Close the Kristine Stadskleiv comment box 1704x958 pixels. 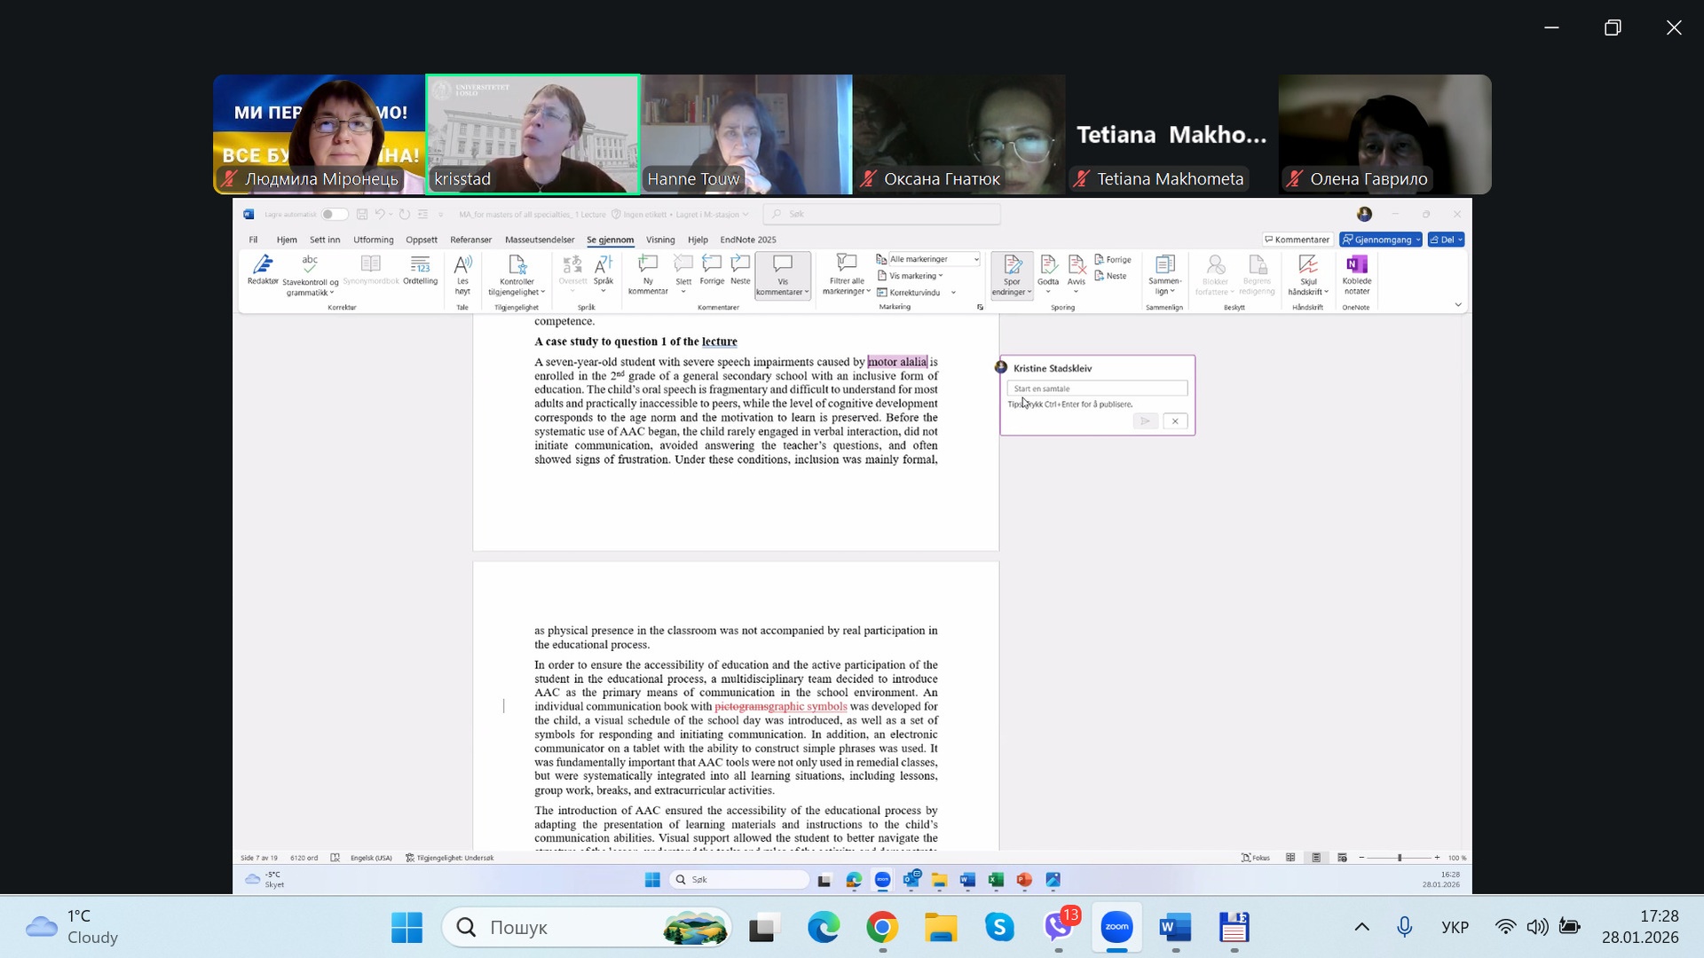click(1175, 421)
